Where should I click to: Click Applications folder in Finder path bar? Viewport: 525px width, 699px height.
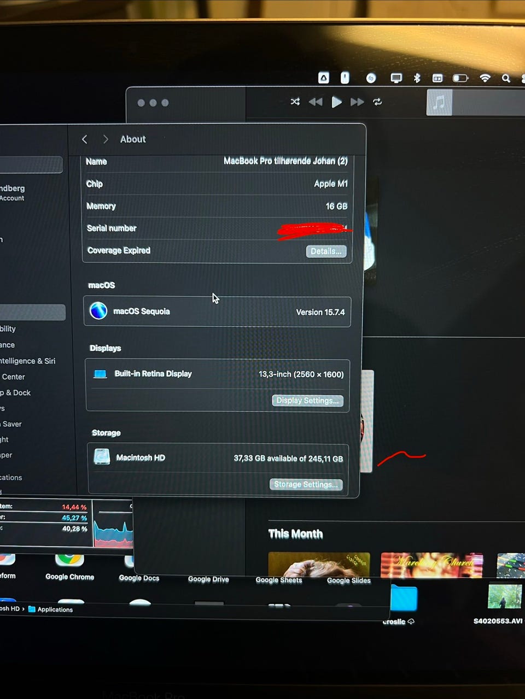coord(50,609)
